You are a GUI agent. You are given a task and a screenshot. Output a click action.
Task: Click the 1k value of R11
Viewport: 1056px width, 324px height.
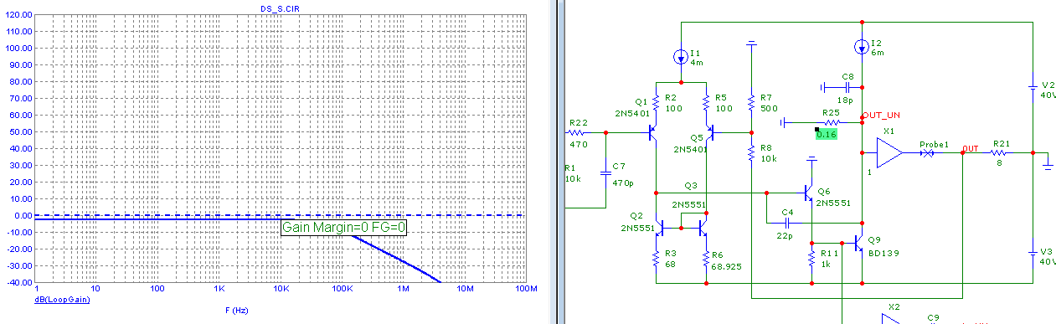coord(825,264)
